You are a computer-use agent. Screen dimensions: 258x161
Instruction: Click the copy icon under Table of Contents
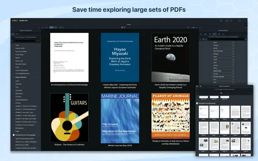(x=17, y=34)
